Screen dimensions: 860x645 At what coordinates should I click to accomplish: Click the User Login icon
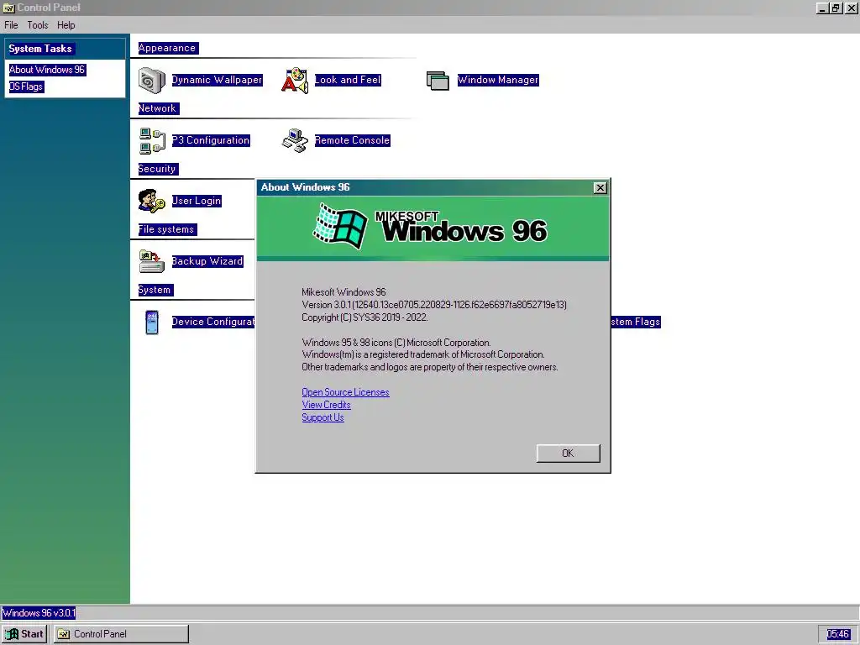(x=151, y=202)
